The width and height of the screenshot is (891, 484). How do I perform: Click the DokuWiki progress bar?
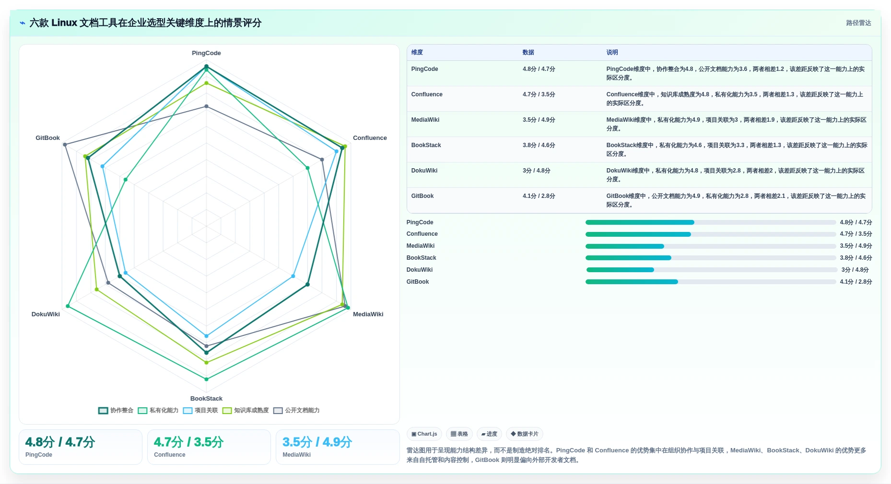pyautogui.click(x=712, y=270)
